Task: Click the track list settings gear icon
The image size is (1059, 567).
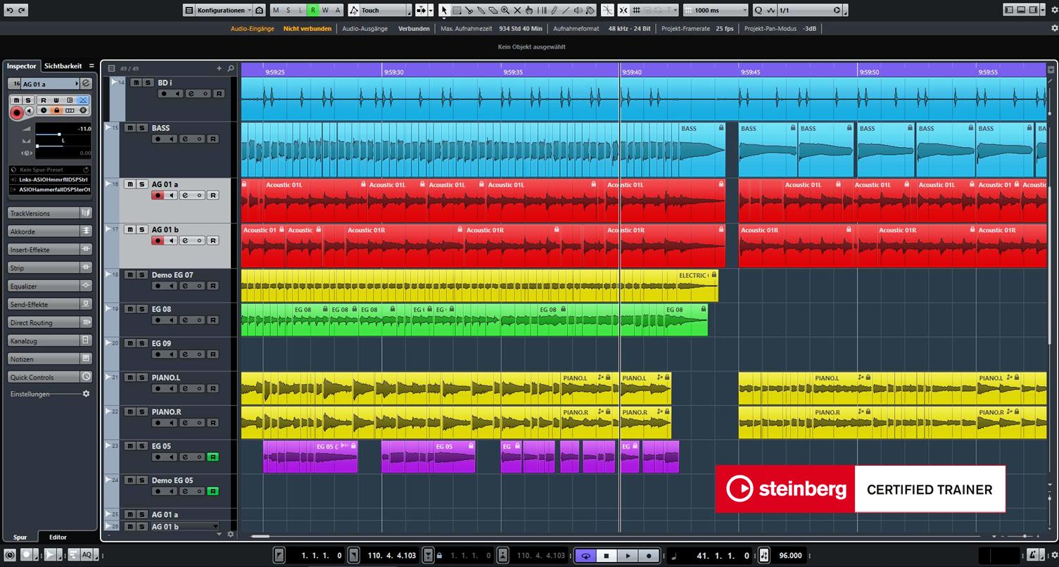Action: point(230,535)
